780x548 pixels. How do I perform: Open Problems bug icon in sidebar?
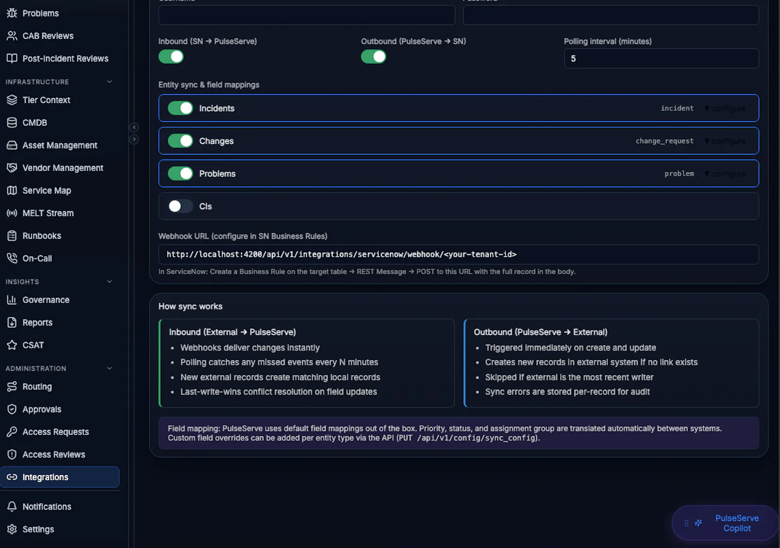coord(12,13)
